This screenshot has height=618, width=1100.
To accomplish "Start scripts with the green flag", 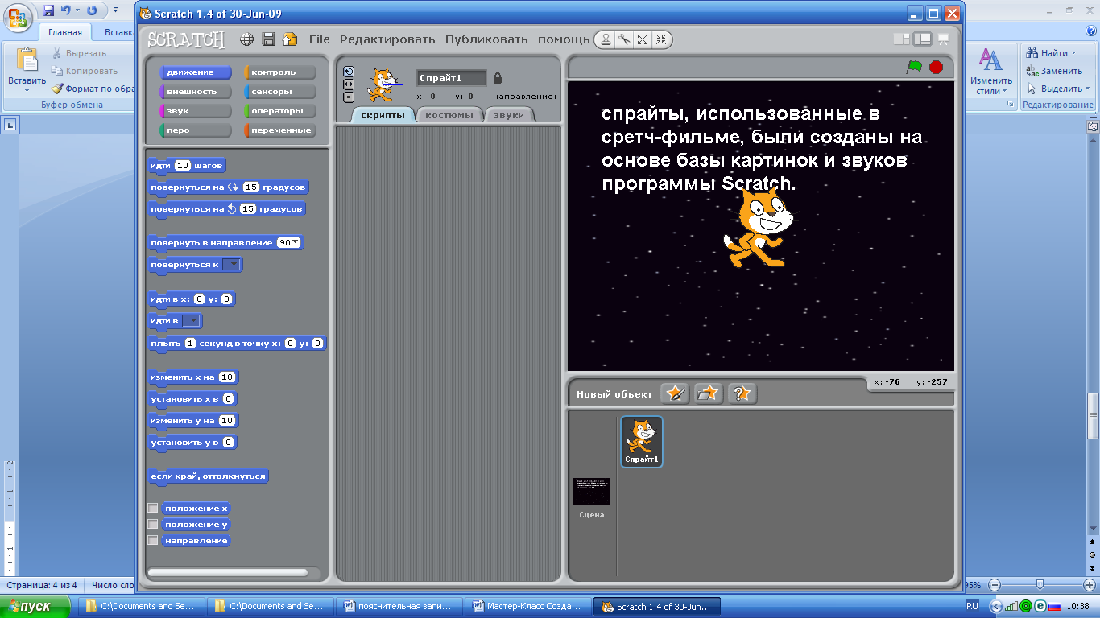I will (914, 67).
